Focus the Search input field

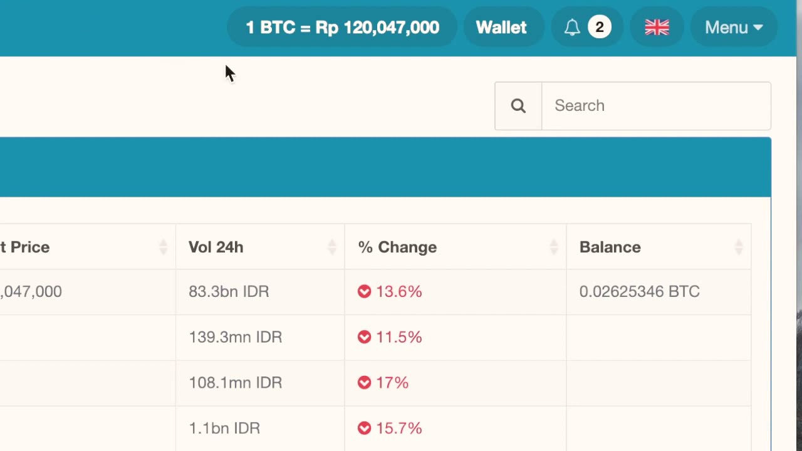(x=656, y=106)
